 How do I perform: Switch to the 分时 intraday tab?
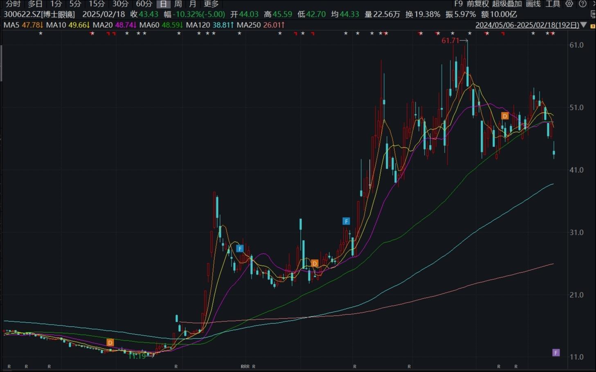coord(13,4)
